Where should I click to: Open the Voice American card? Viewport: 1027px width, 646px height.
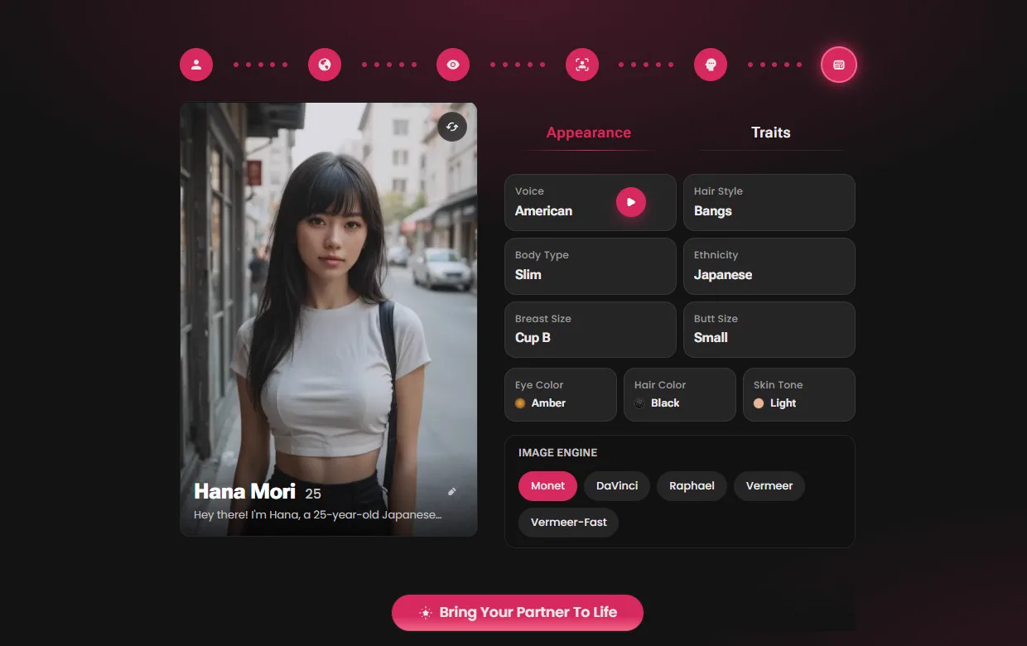coord(591,202)
